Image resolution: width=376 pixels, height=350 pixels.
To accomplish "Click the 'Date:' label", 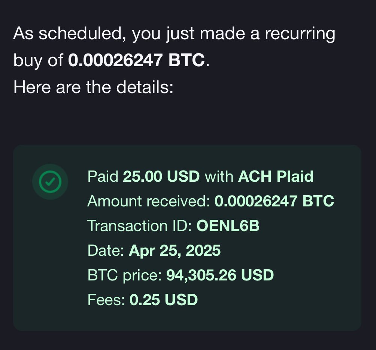I will click(106, 251).
